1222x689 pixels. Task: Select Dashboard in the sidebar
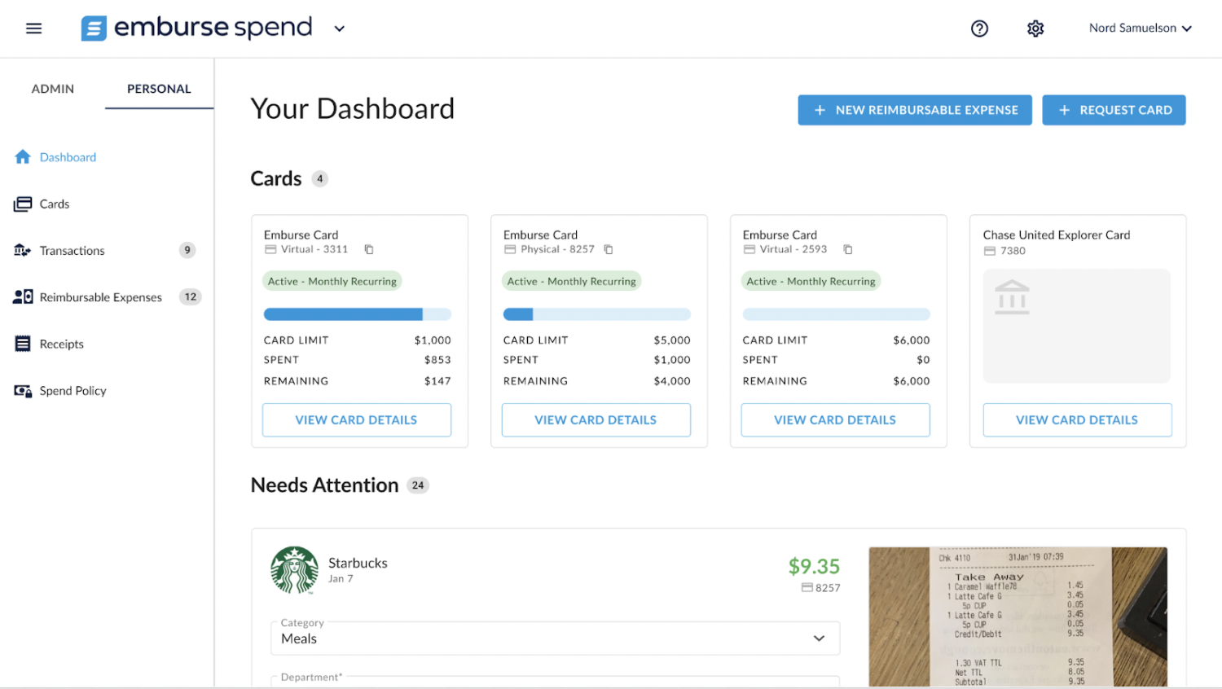[68, 156]
